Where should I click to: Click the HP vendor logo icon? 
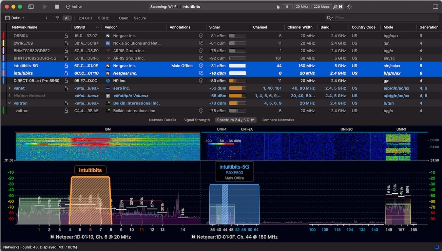(x=108, y=80)
